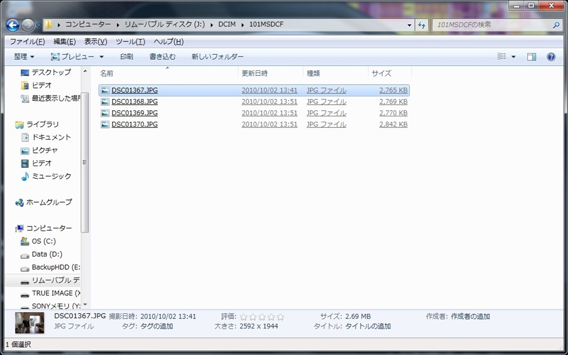
Task: Select 最近表示した場所 in navigation pane
Action: click(56, 99)
